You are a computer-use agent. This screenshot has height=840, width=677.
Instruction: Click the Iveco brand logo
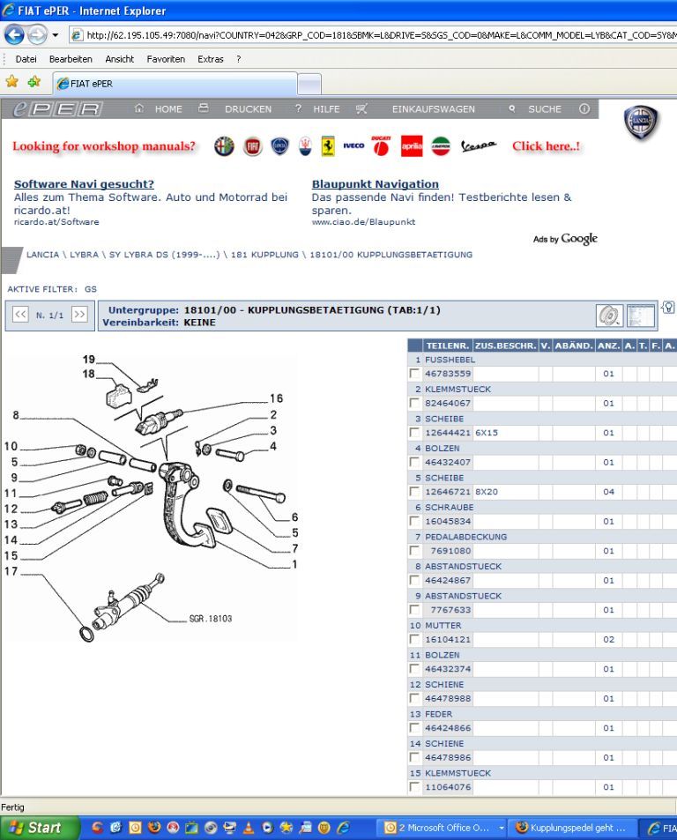coord(353,145)
